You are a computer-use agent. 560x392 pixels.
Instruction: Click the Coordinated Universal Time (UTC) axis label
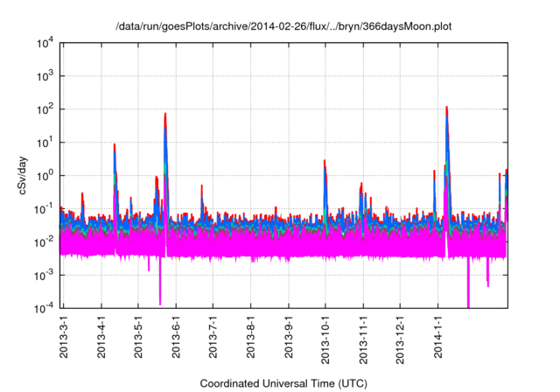click(x=284, y=383)
